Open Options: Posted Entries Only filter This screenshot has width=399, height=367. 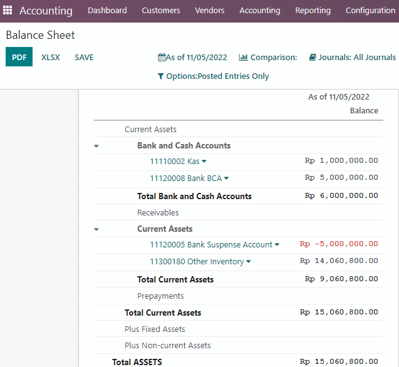click(217, 76)
